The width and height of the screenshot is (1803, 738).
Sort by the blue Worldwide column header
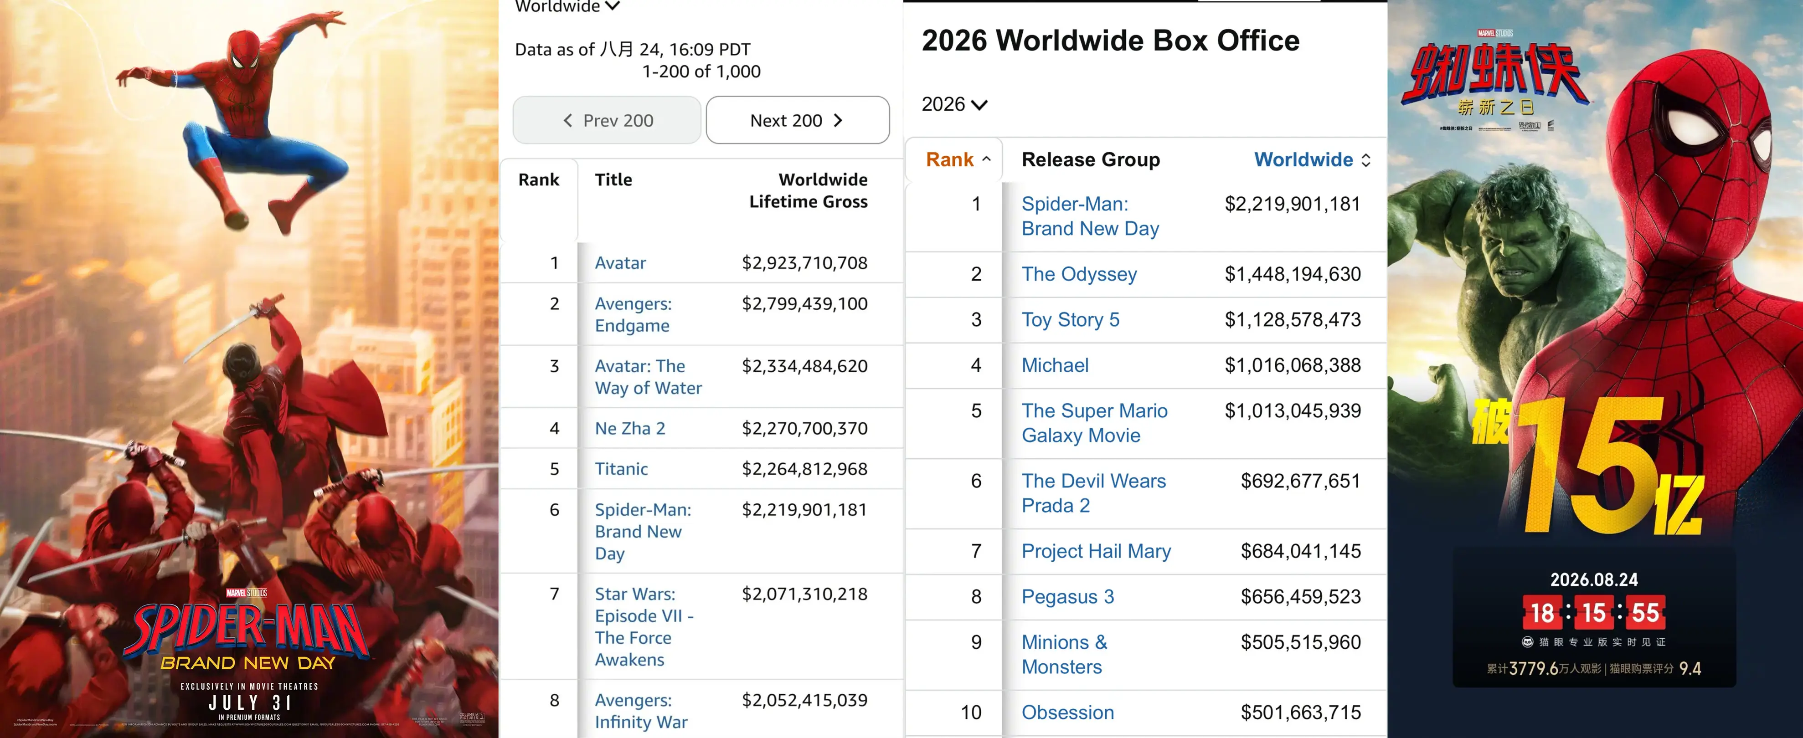(1312, 159)
